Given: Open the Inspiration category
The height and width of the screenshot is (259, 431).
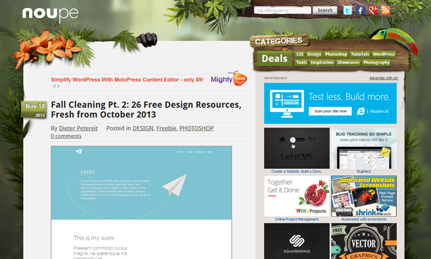Looking at the screenshot, I should (322, 63).
